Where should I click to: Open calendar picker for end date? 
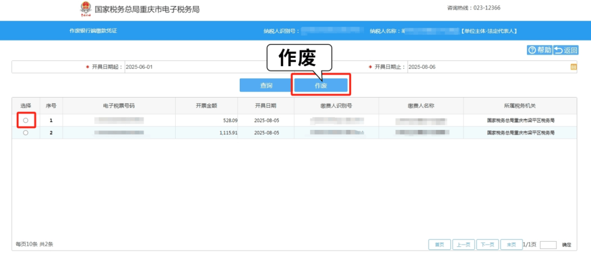[x=573, y=67]
